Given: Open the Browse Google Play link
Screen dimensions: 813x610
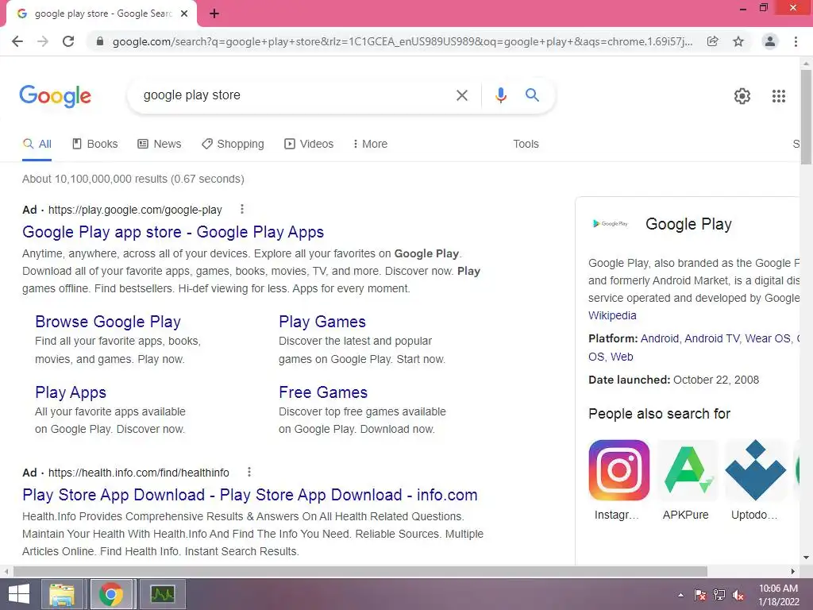Looking at the screenshot, I should pyautogui.click(x=108, y=322).
